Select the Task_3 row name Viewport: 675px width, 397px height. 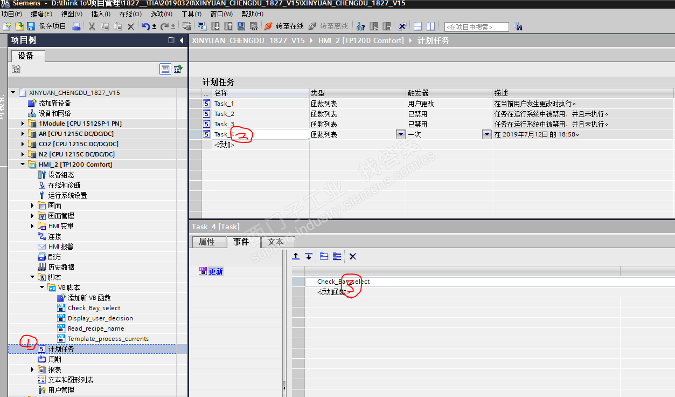(224, 124)
